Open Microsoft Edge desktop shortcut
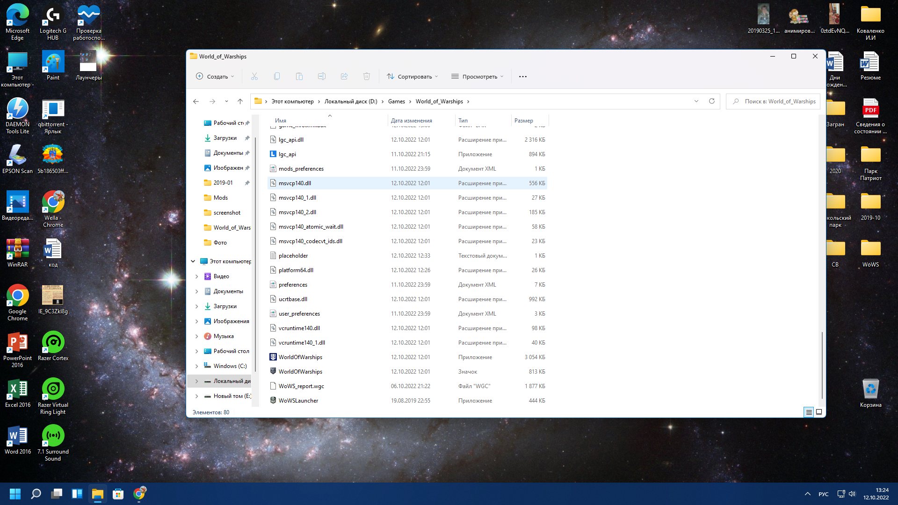This screenshot has height=505, width=898. pyautogui.click(x=17, y=22)
